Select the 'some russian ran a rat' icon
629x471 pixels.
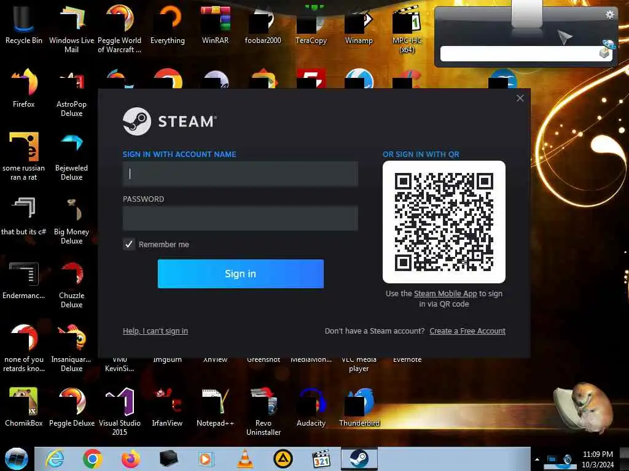click(24, 156)
